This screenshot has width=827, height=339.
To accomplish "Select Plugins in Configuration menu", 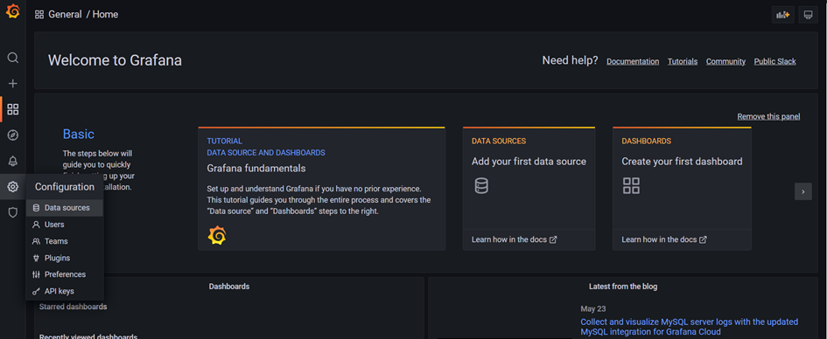I will coord(65,258).
